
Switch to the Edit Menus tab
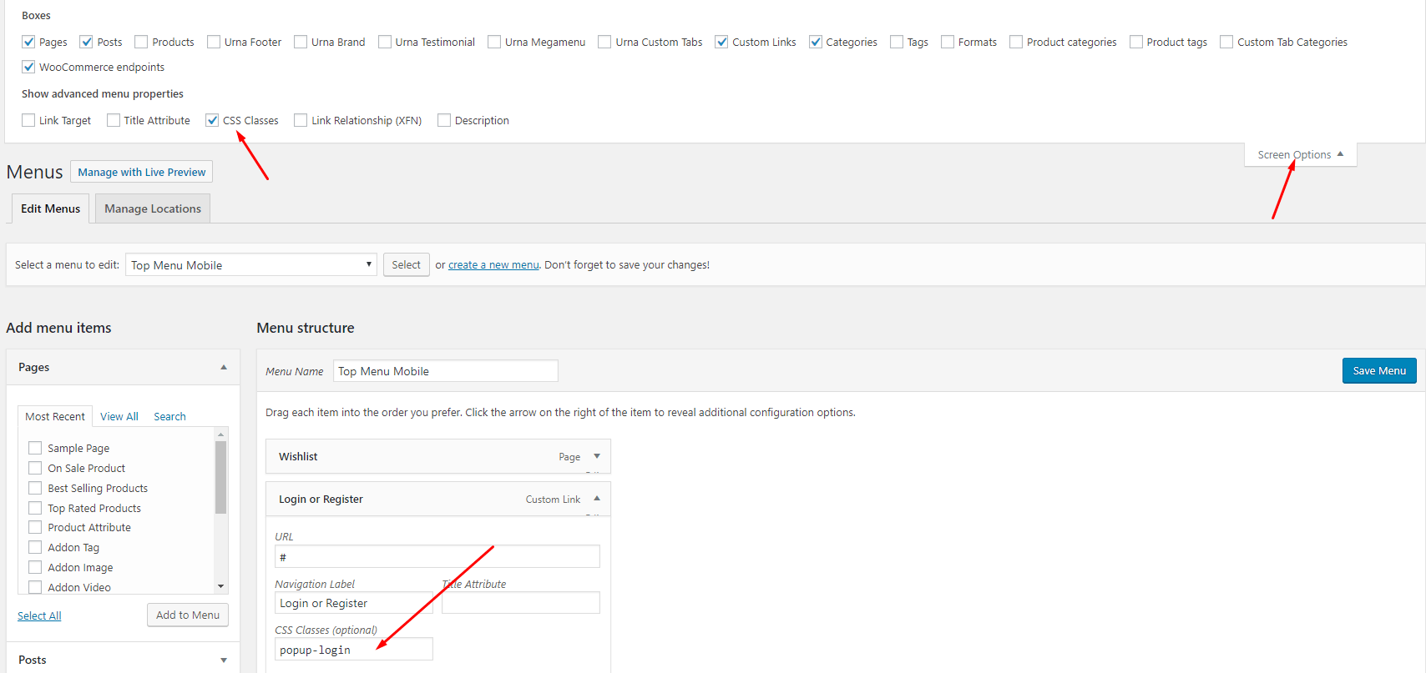pos(51,208)
